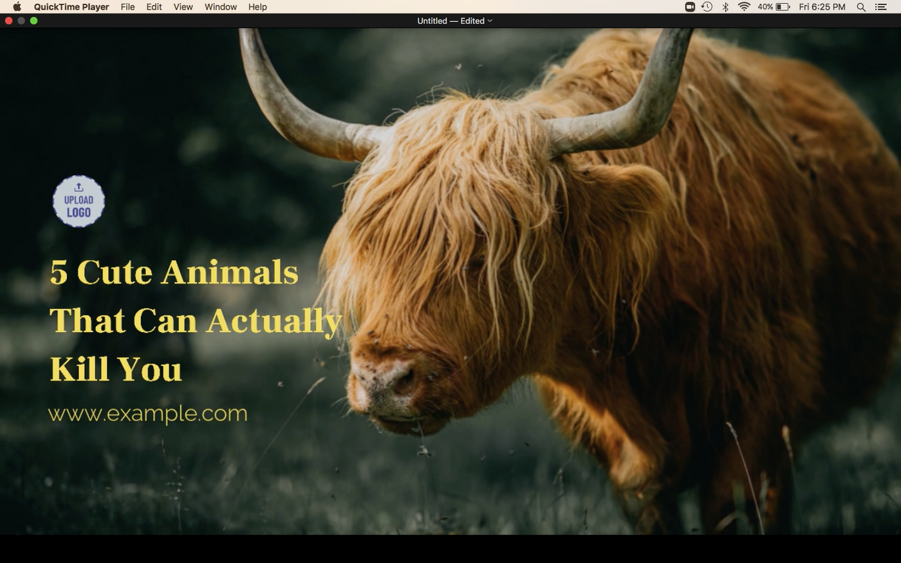Click the www.example.com link in the video
Screen dimensions: 901x563
[x=147, y=414]
